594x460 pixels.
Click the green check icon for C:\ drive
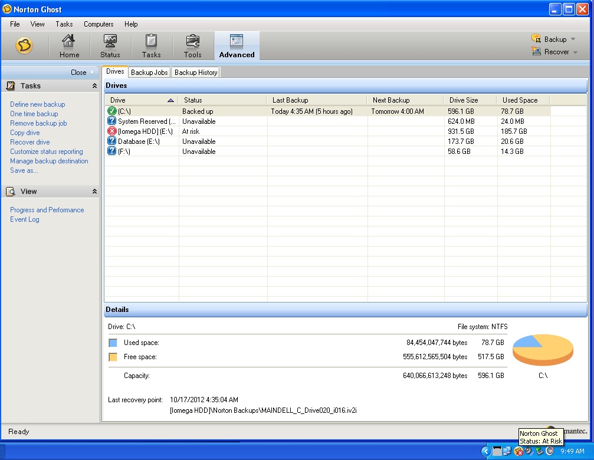click(112, 111)
